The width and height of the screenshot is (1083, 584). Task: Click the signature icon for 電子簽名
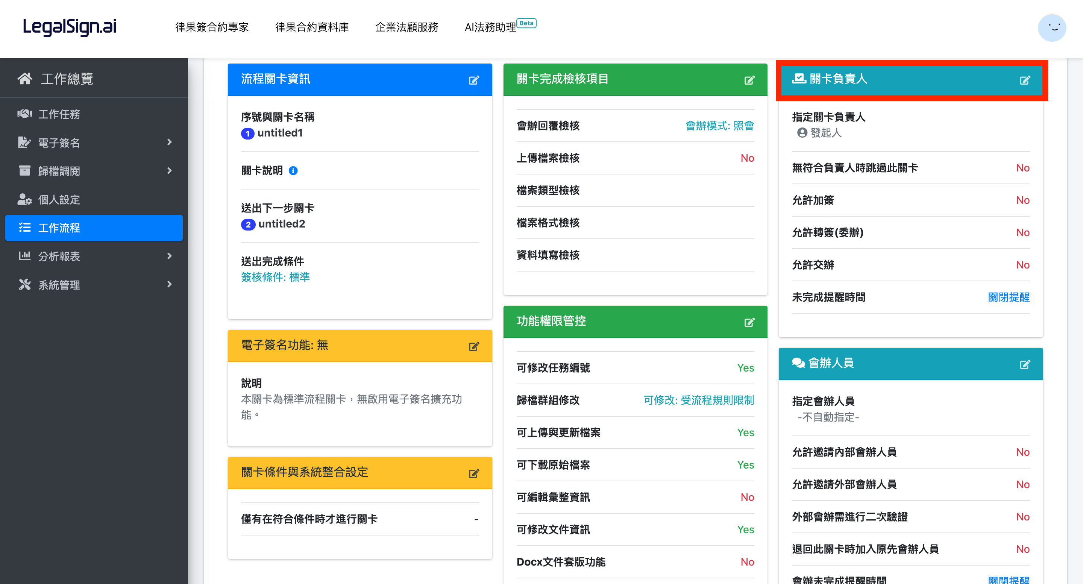(x=24, y=143)
